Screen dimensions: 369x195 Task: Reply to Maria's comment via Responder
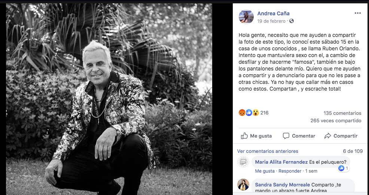point(290,171)
